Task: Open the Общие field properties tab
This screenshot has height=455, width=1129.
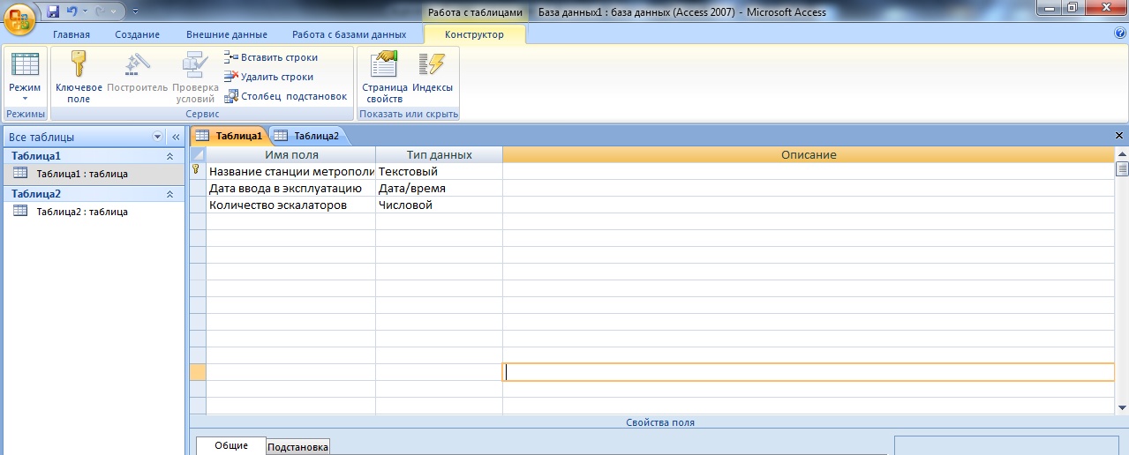Action: pos(230,446)
